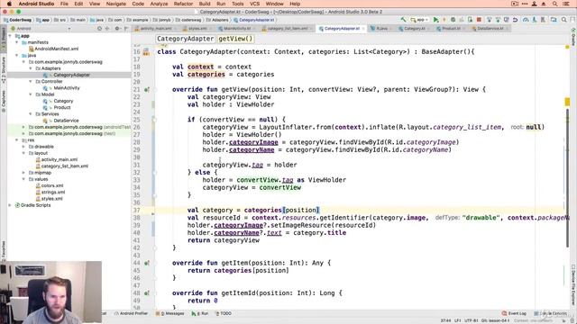Switch to activity_main.xml editor tab
The width and height of the screenshot is (577, 324).
click(x=155, y=29)
